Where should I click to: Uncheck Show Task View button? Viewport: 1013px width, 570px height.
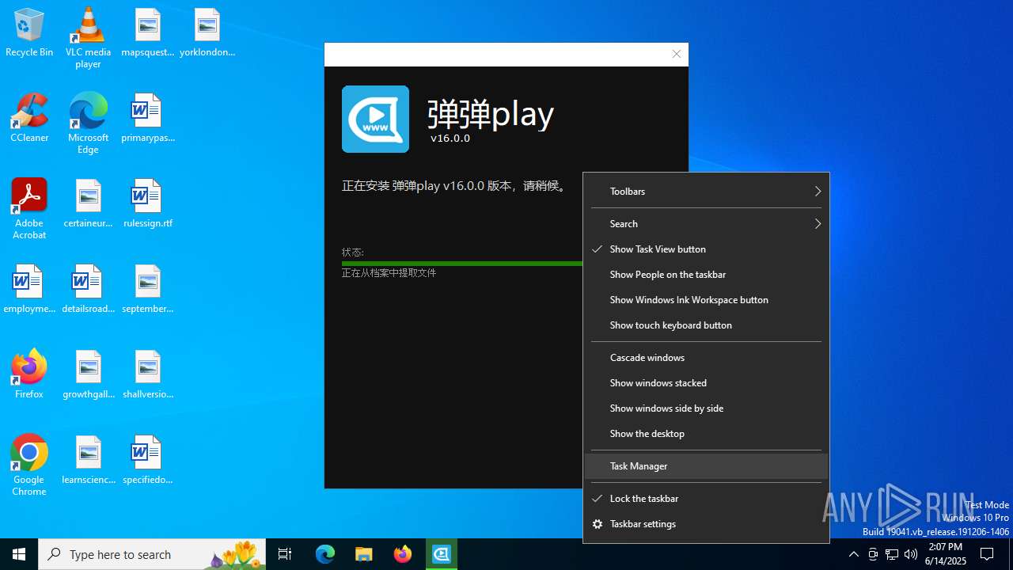coord(706,249)
